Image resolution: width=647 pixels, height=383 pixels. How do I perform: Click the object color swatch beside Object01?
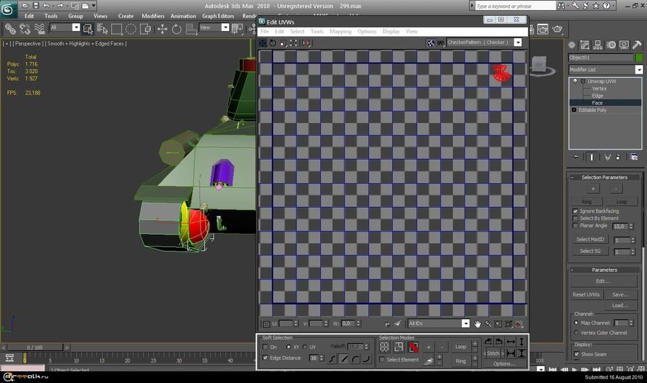coord(638,58)
